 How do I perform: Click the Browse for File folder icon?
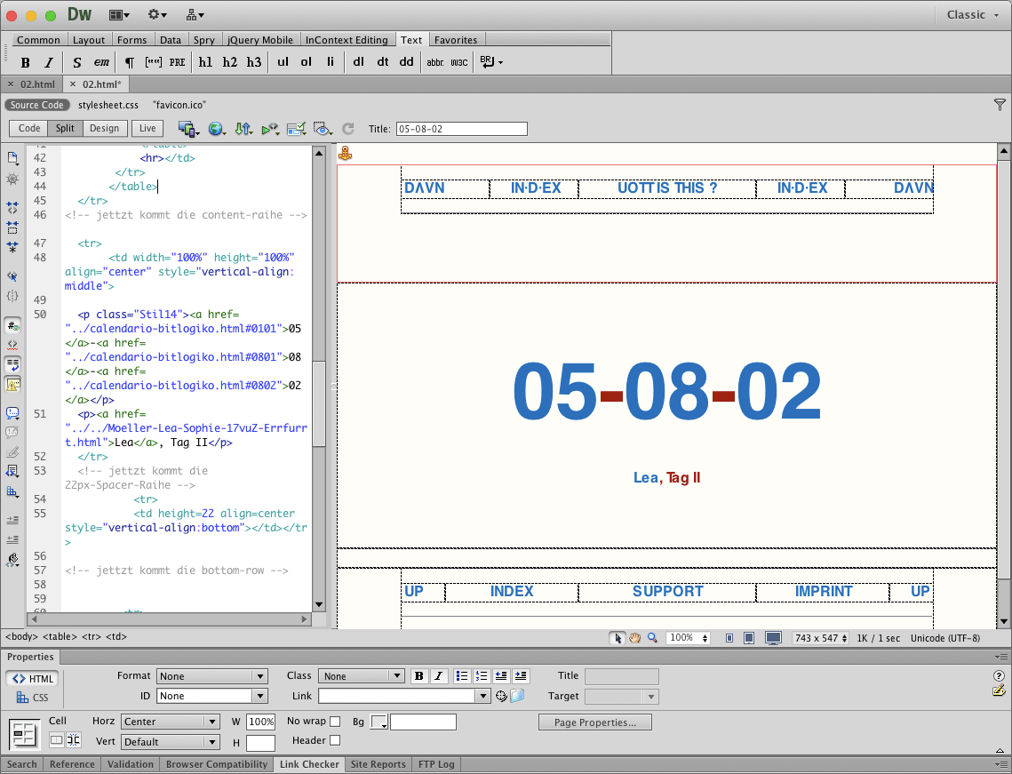(x=517, y=696)
